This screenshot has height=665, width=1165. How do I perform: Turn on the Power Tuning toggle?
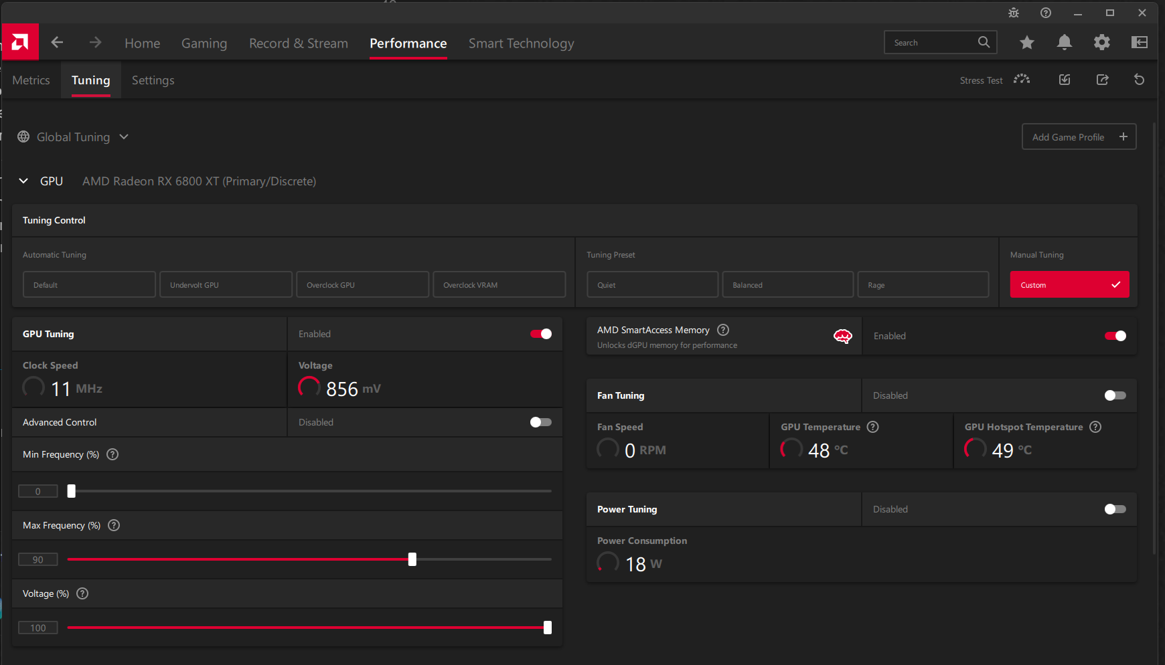(x=1115, y=509)
